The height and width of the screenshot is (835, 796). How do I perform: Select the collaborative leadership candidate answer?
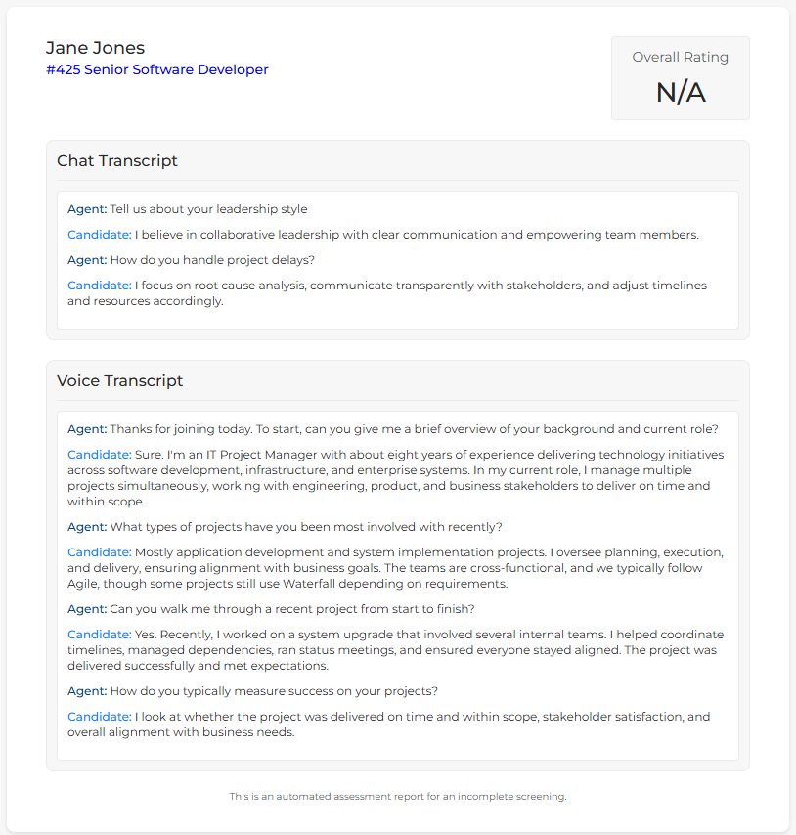click(x=417, y=235)
